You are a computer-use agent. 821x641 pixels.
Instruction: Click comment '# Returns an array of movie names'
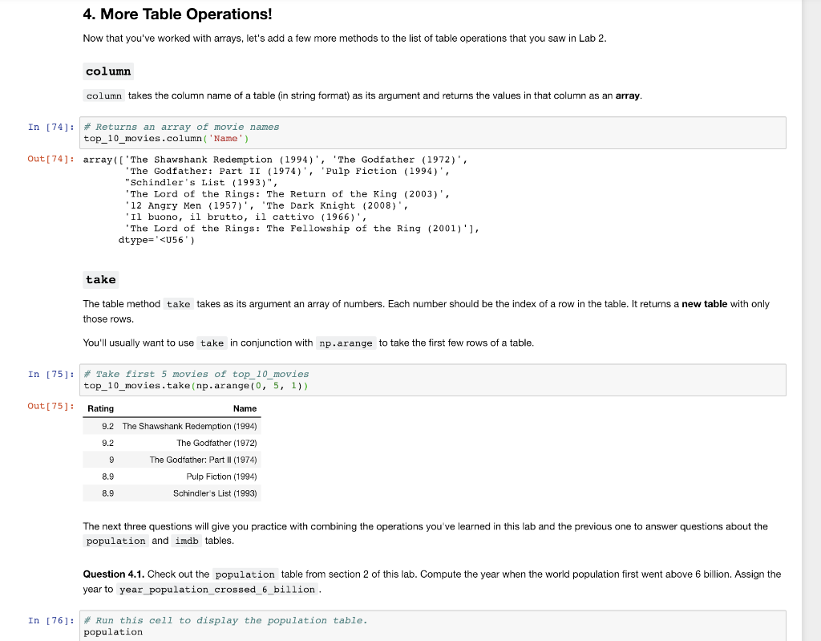182,127
